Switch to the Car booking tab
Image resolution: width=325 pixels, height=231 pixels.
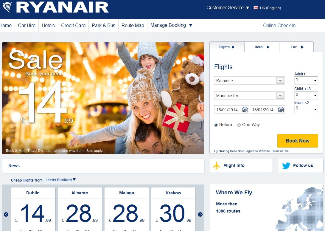pos(296,47)
